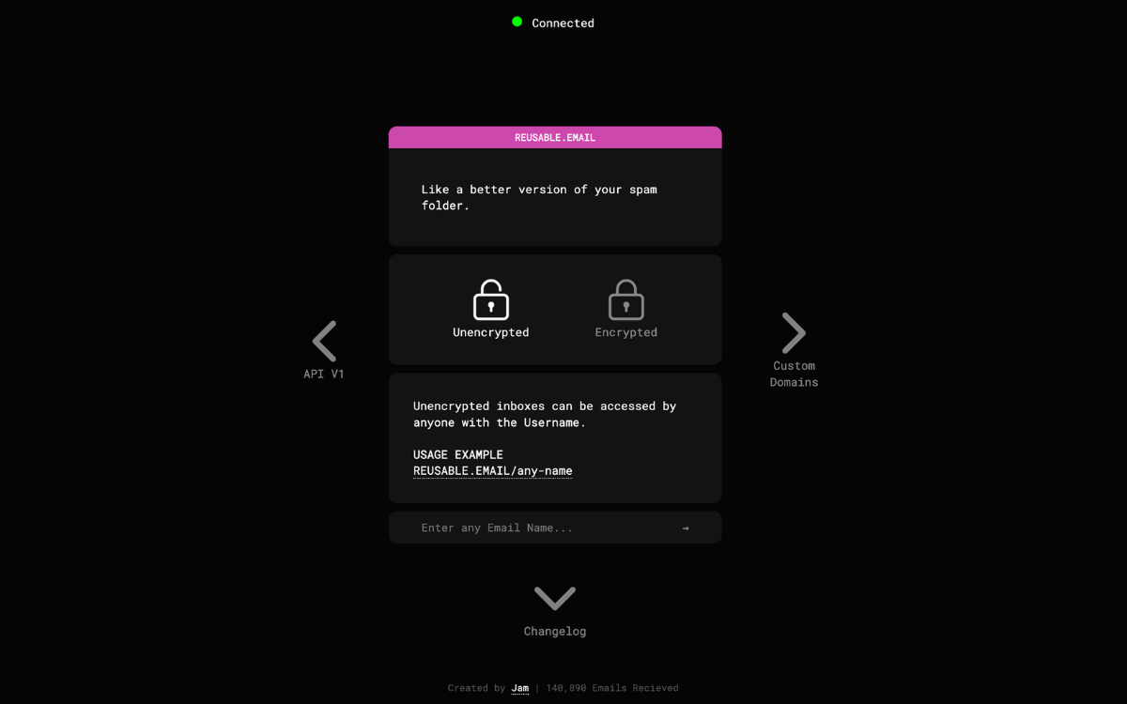Open the Jam creator link
Image resolution: width=1127 pixels, height=704 pixels.
coord(519,688)
